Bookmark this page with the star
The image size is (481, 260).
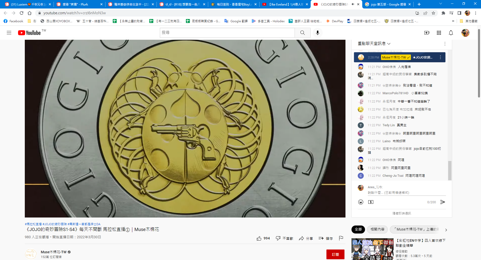coord(433,13)
